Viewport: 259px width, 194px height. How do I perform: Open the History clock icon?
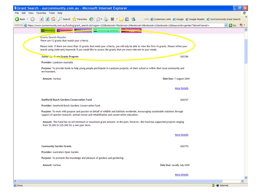coord(91,19)
